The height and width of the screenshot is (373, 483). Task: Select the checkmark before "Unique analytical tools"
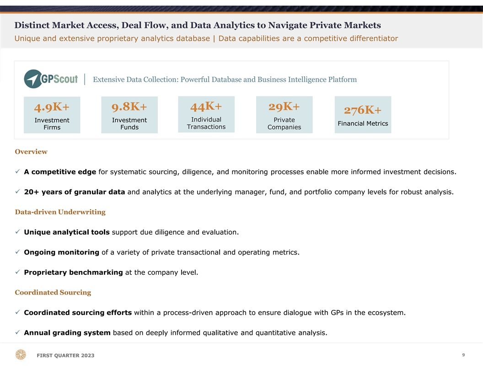coord(17,232)
